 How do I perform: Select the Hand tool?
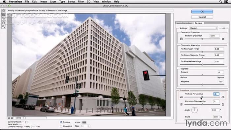pos(4,22)
